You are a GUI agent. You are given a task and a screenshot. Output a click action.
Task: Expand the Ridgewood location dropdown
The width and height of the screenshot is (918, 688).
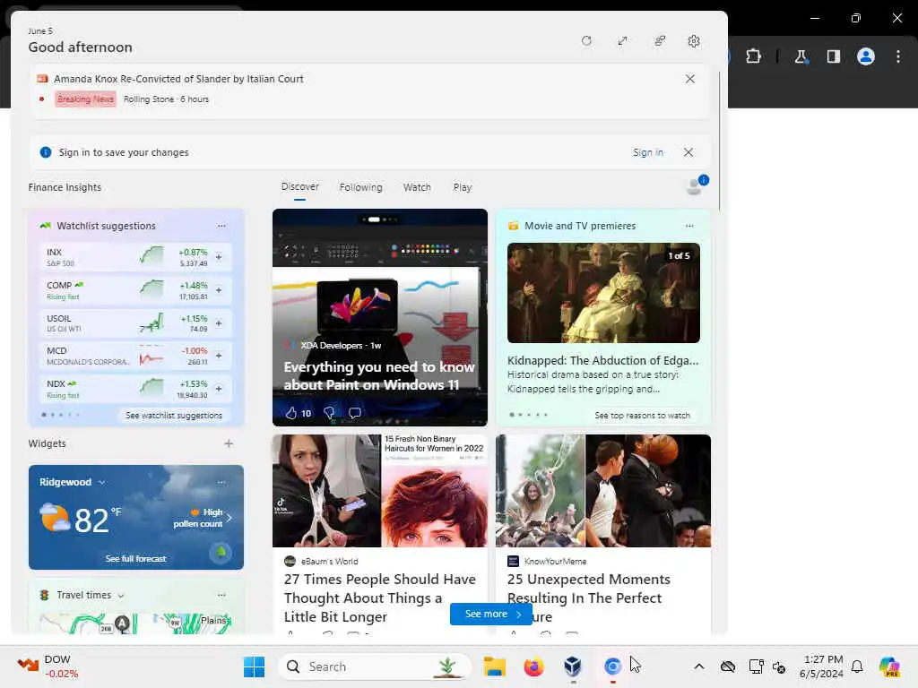click(x=102, y=483)
